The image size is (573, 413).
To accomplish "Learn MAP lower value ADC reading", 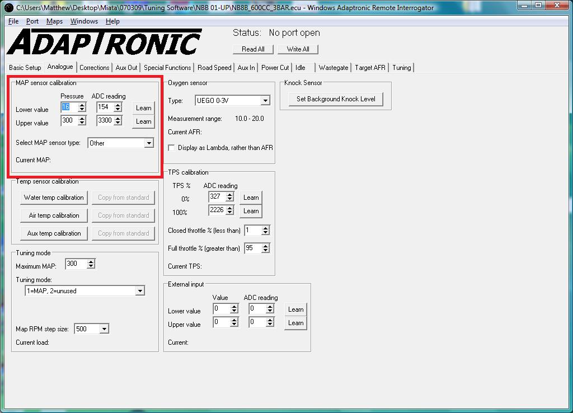I will click(144, 108).
